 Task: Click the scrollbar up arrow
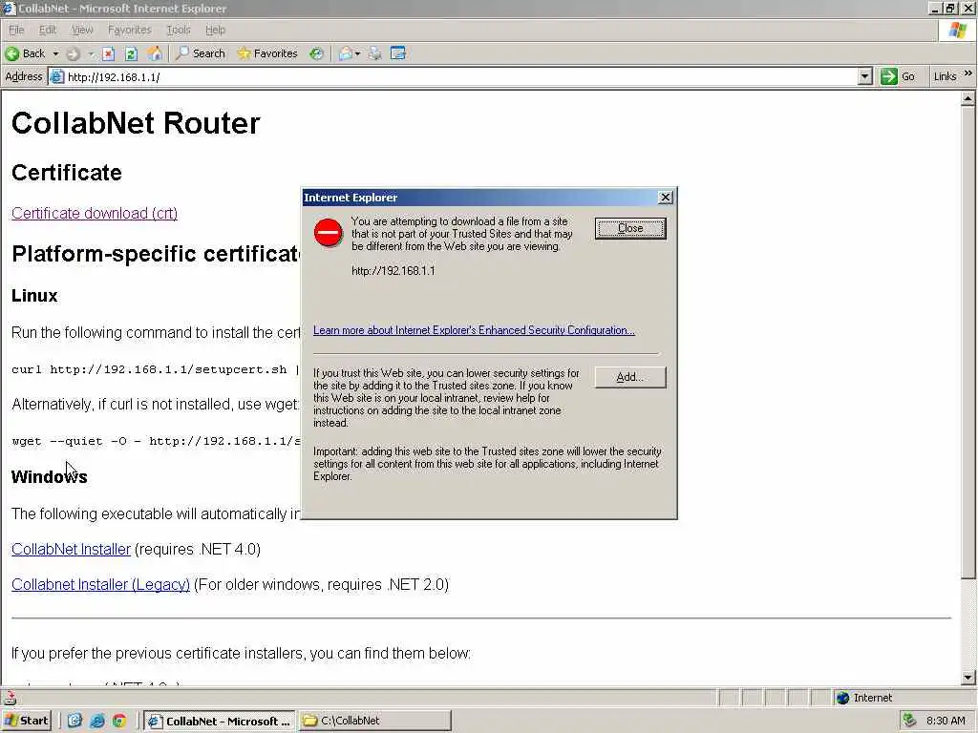click(968, 98)
